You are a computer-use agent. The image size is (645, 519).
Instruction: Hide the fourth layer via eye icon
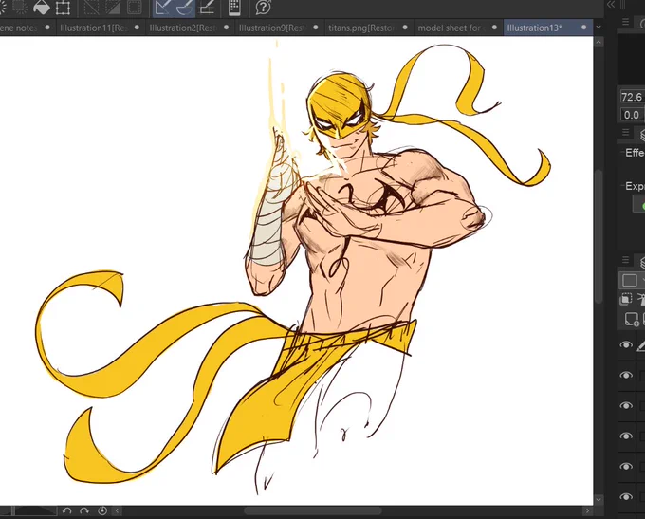[x=626, y=436]
